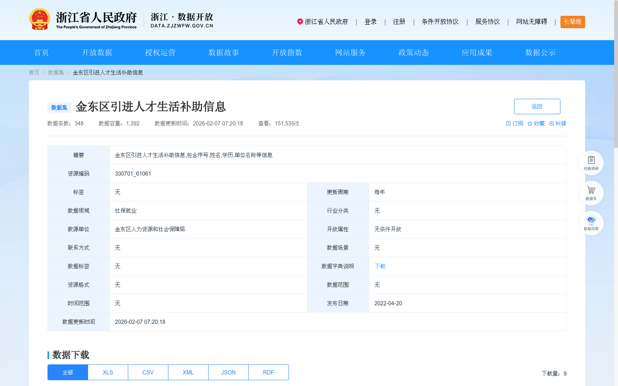This screenshot has height=386, width=618.
Task: Download the 数据字典说明 via 下载 link
Action: point(380,266)
